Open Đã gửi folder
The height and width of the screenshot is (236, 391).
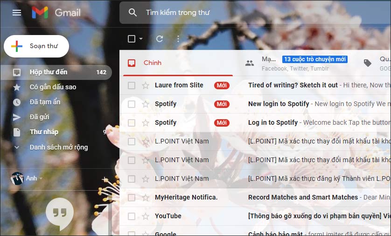(x=39, y=117)
